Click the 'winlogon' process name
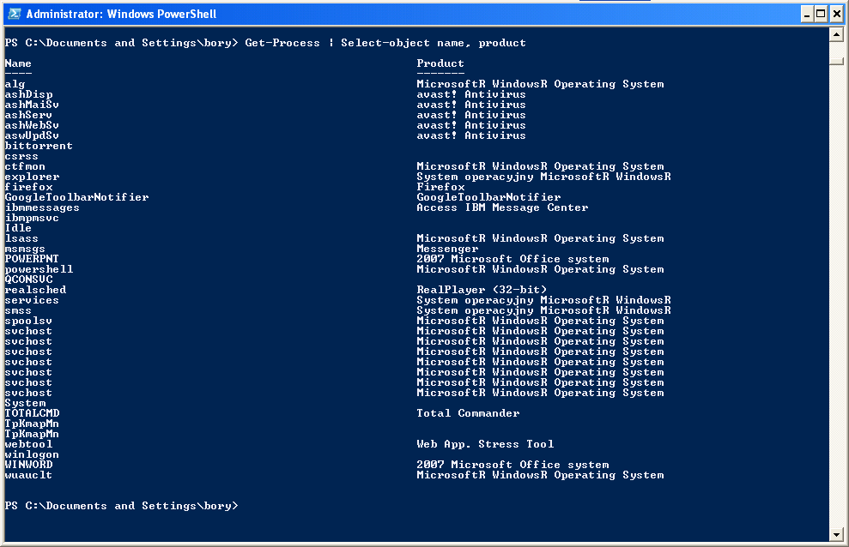The width and height of the screenshot is (849, 547). click(32, 454)
